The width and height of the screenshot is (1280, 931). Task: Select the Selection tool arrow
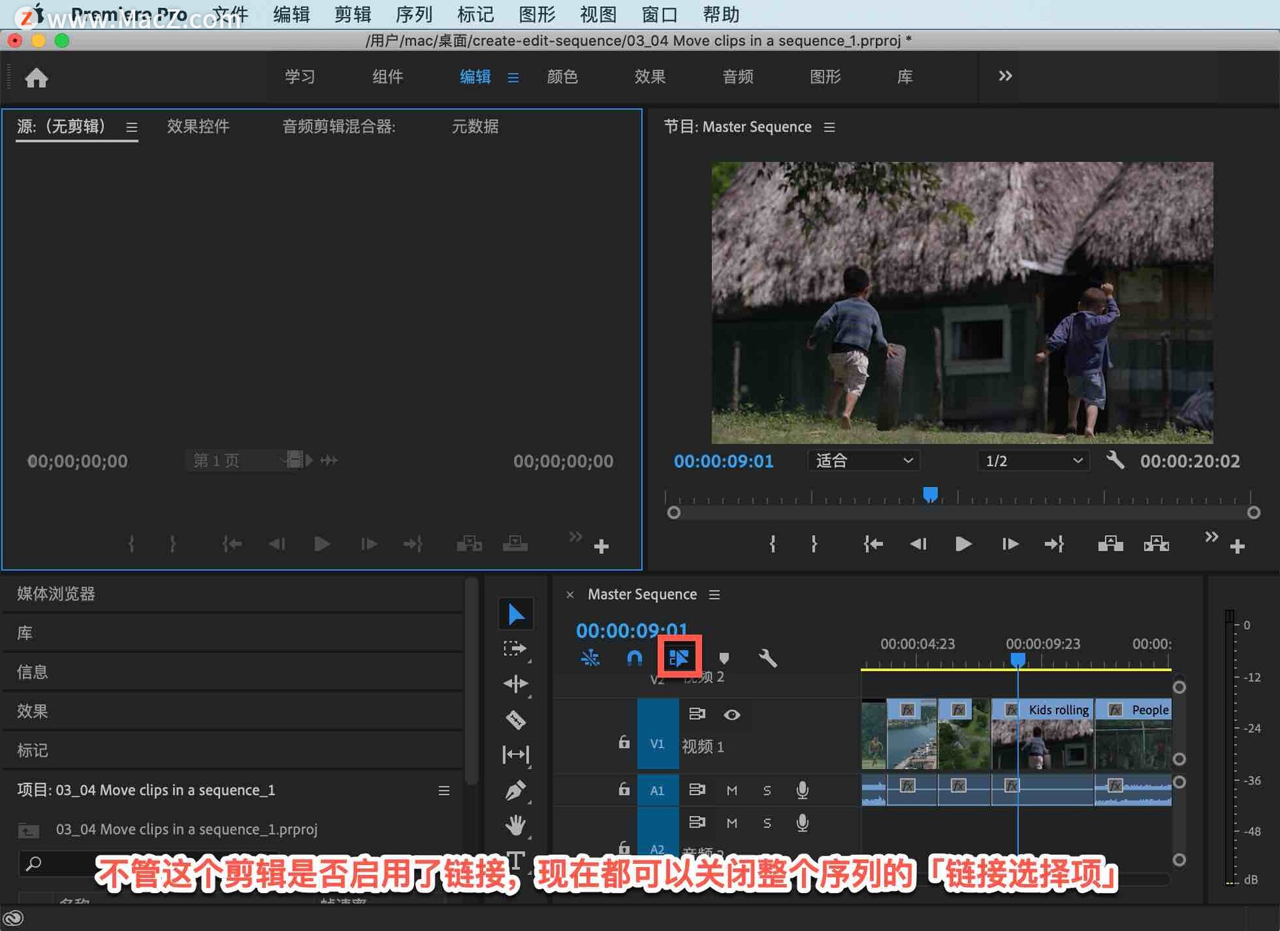point(515,614)
